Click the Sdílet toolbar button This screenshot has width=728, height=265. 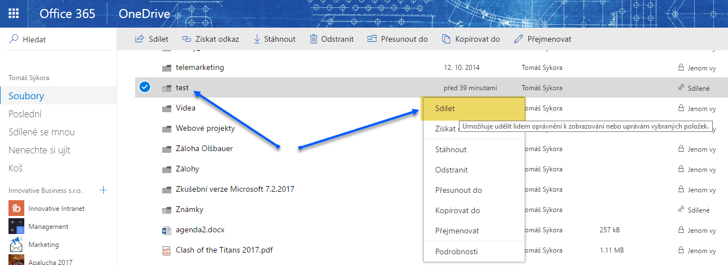(151, 39)
